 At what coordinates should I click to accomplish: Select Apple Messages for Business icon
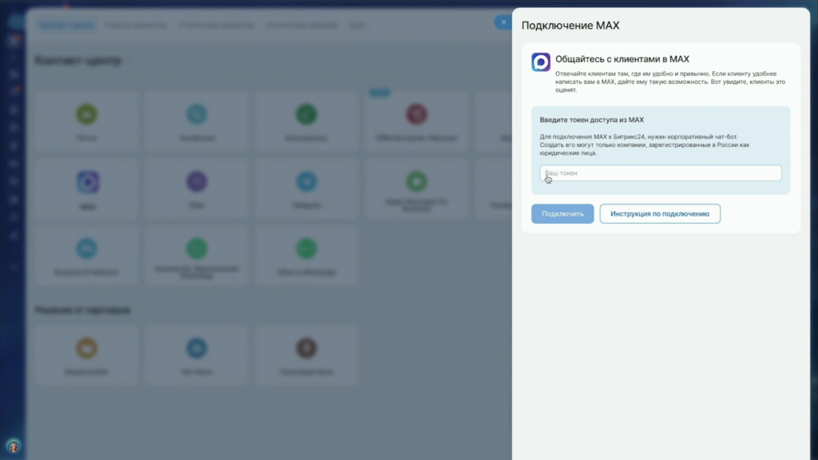pyautogui.click(x=416, y=181)
